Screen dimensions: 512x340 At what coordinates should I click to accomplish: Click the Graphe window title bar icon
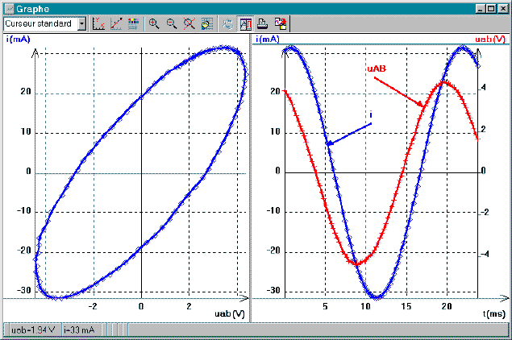coord(9,7)
